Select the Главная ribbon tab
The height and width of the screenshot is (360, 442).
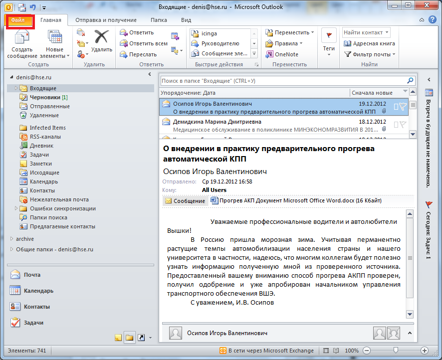click(x=51, y=20)
